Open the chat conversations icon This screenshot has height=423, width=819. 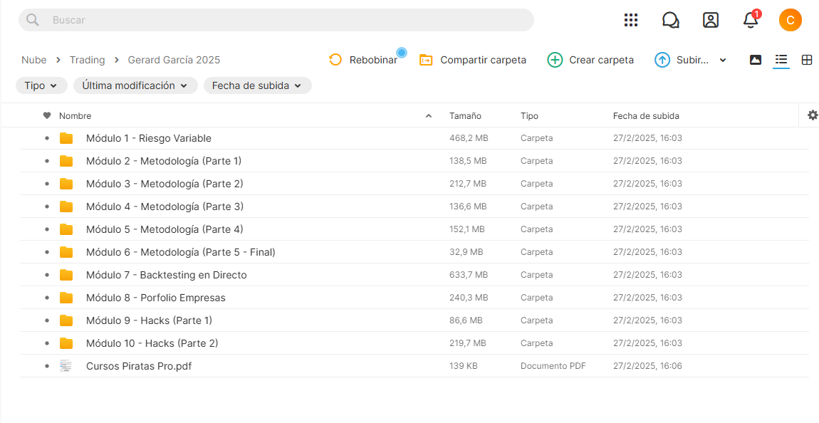(670, 20)
